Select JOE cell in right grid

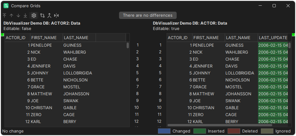(x=209, y=101)
